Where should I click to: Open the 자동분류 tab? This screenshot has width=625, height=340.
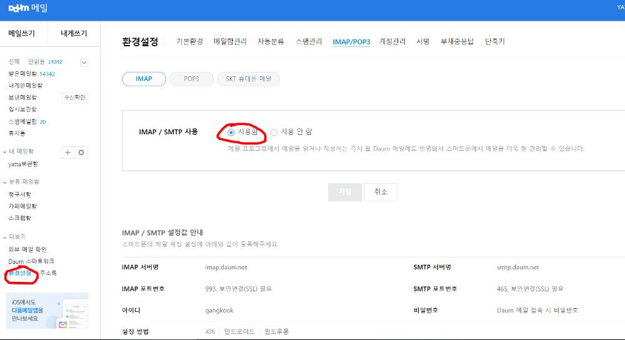point(271,41)
